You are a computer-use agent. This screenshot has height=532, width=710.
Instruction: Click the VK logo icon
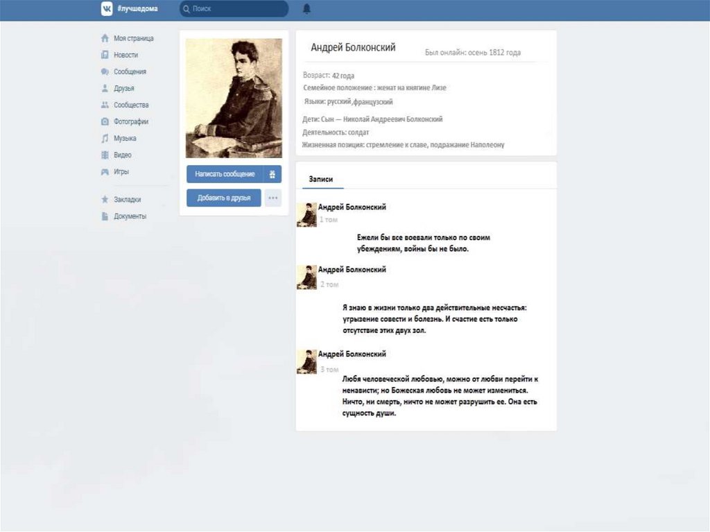(106, 8)
